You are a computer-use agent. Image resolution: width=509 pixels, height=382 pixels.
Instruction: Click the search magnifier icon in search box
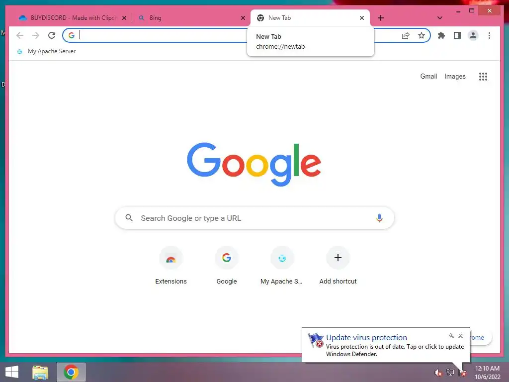pos(129,218)
